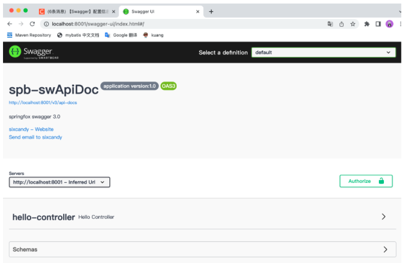Click the macOS green maximize button
Viewport: 405px width, 266px height.
25,11
